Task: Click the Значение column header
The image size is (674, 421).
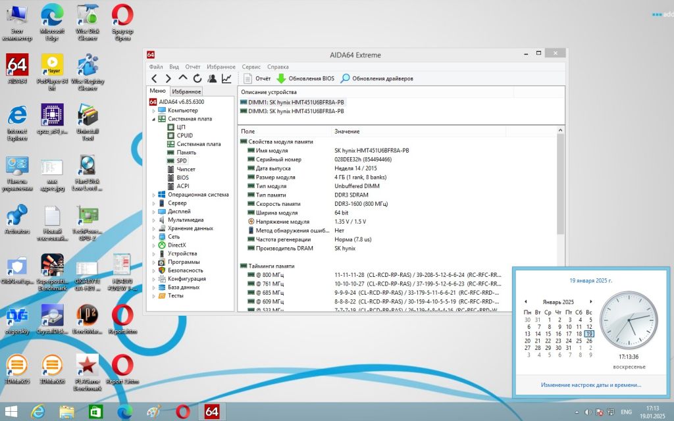Action: [419, 131]
